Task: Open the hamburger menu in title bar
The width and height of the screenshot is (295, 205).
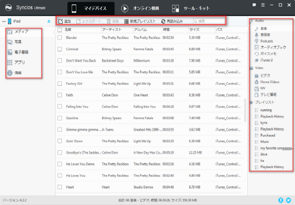Action: [x=263, y=5]
